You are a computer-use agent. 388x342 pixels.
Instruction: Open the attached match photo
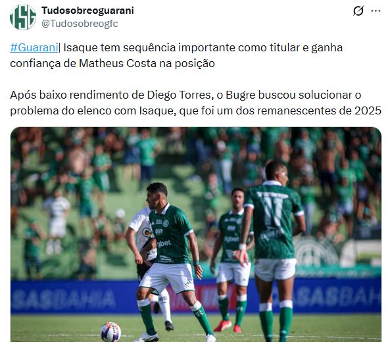click(196, 234)
